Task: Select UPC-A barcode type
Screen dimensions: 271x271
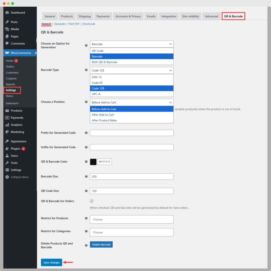Action: coord(132,94)
